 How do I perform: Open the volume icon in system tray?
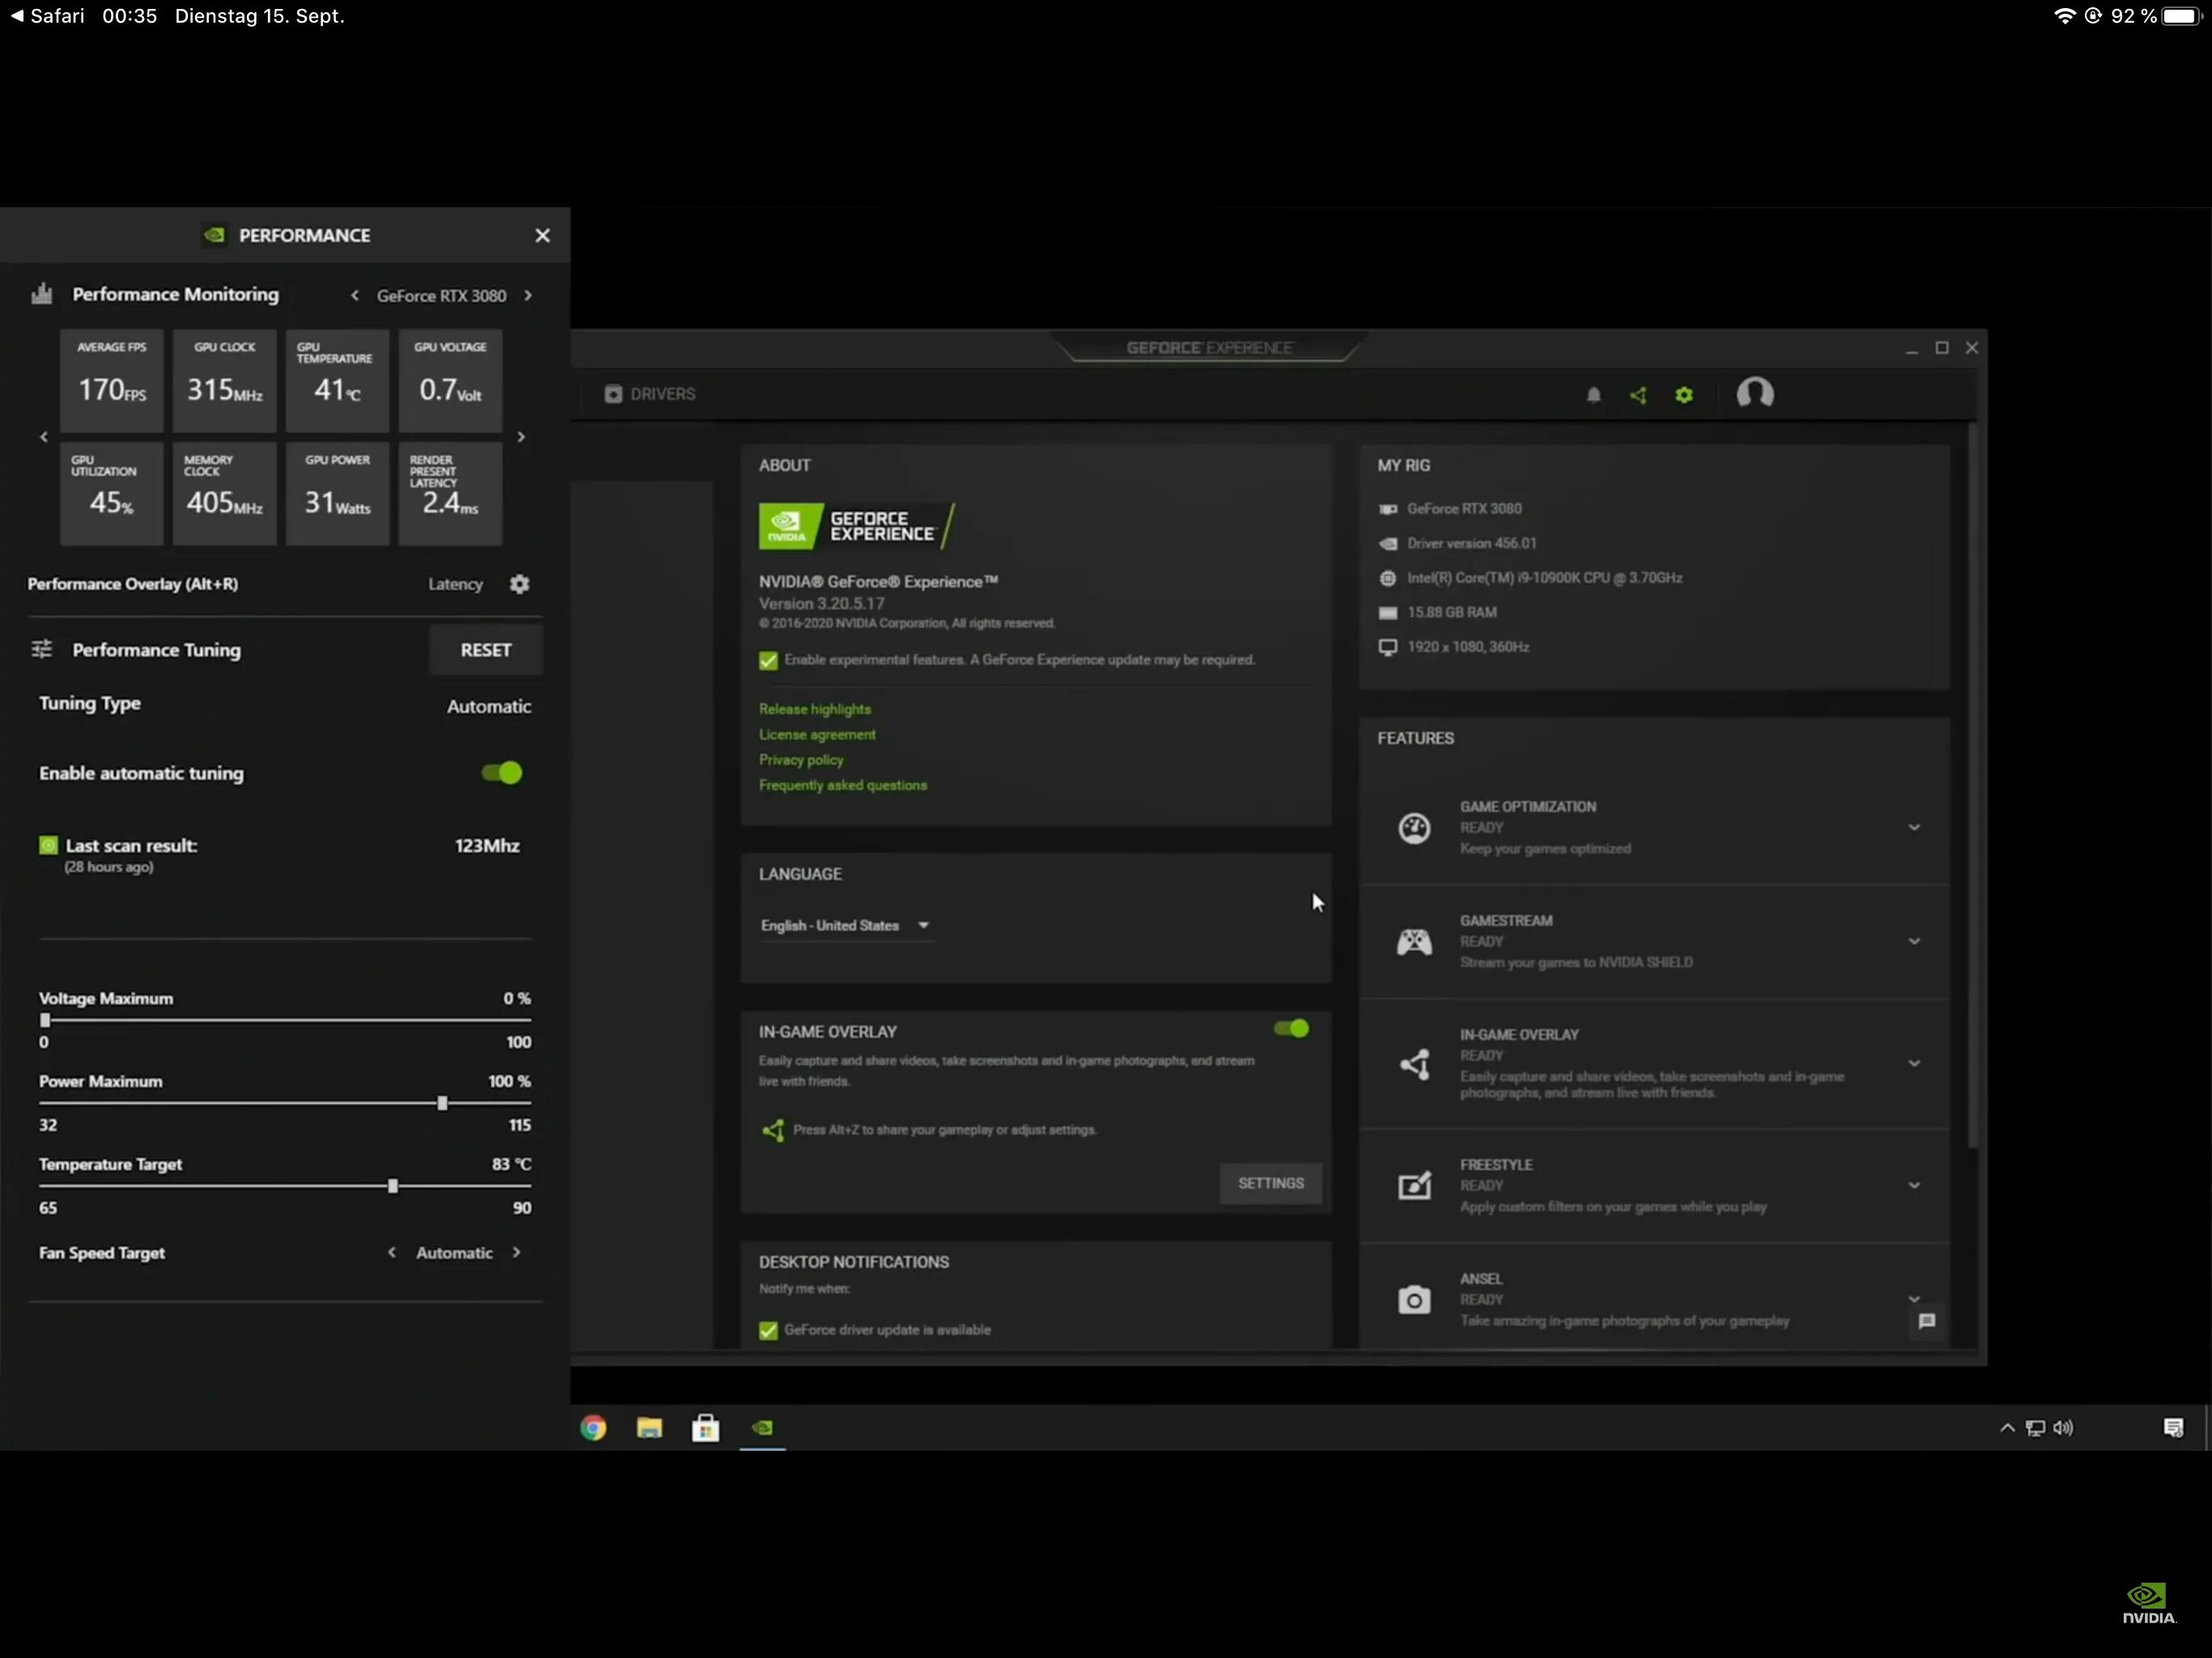coord(2063,1428)
